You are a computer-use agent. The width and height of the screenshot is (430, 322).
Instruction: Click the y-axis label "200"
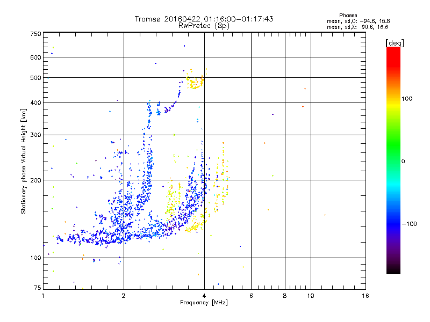coord(35,180)
